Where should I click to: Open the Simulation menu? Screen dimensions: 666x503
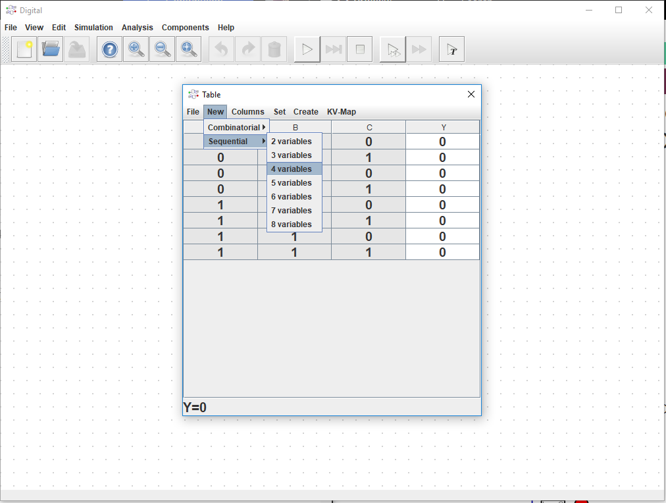93,28
